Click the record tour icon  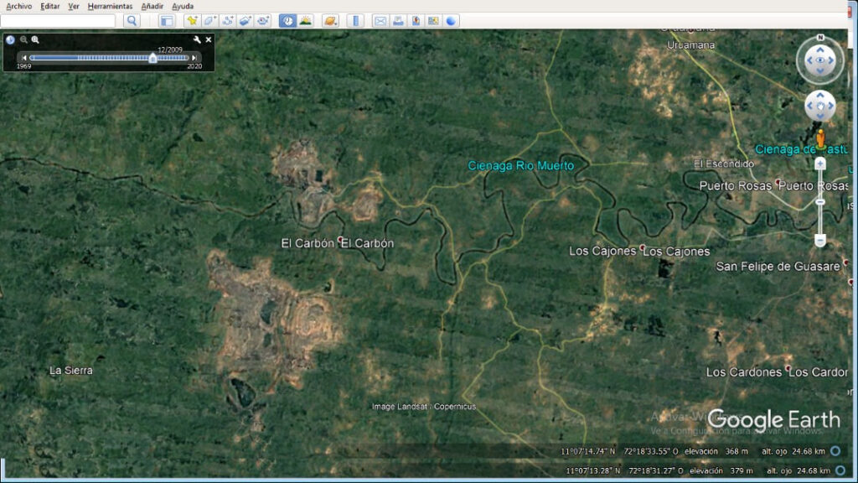263,21
